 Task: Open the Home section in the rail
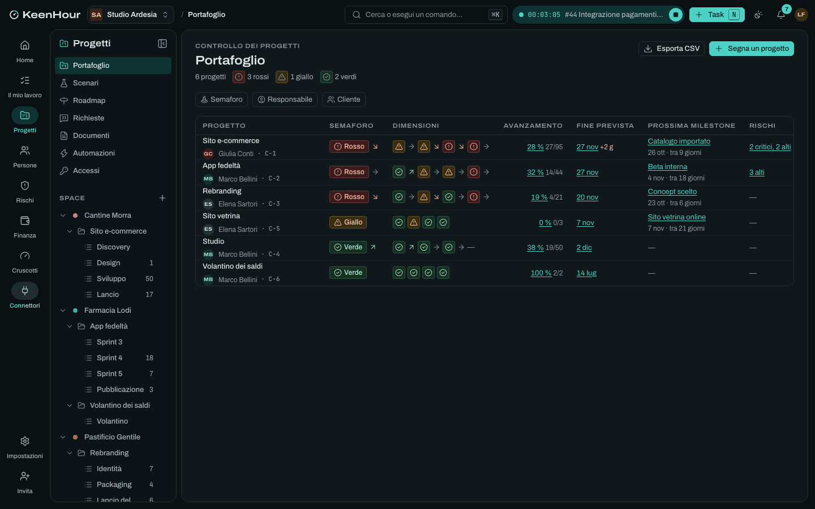pos(25,51)
